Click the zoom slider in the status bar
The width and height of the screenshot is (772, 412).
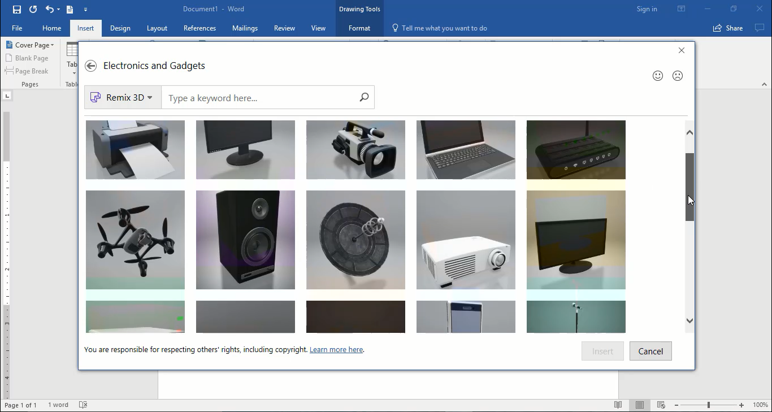(709, 405)
